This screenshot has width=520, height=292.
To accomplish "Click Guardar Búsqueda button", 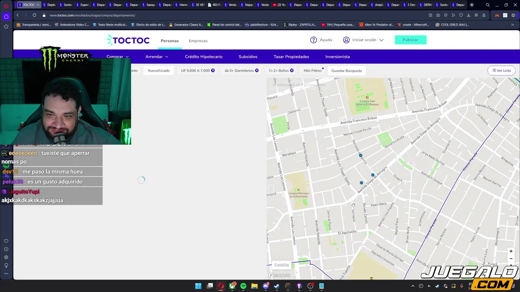I will (347, 71).
